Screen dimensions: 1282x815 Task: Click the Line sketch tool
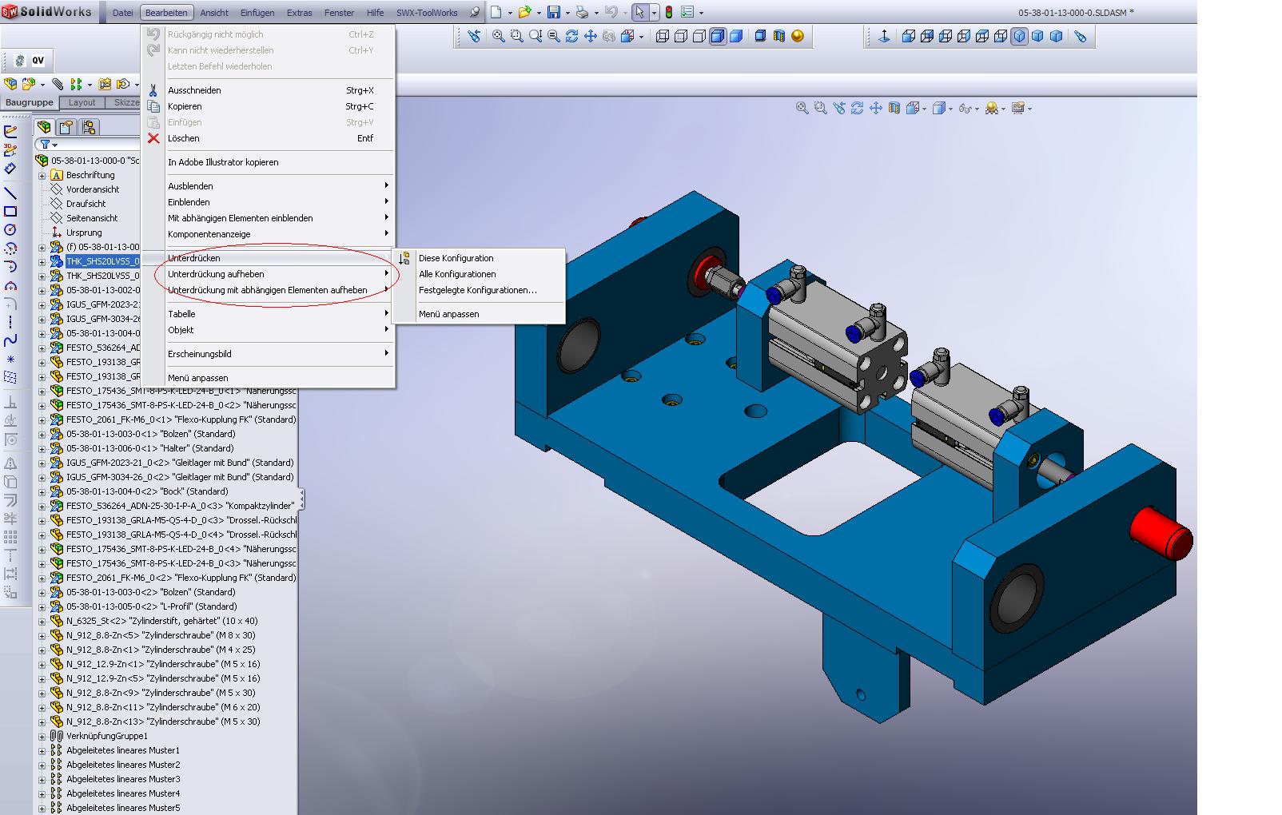(10, 193)
